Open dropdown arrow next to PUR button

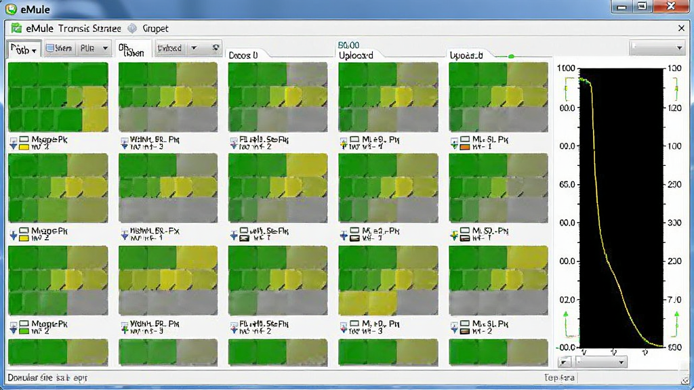pos(105,48)
